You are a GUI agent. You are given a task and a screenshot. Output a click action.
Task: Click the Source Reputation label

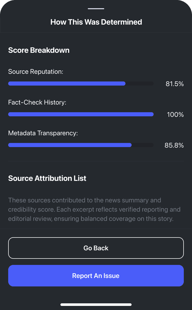[36, 71]
